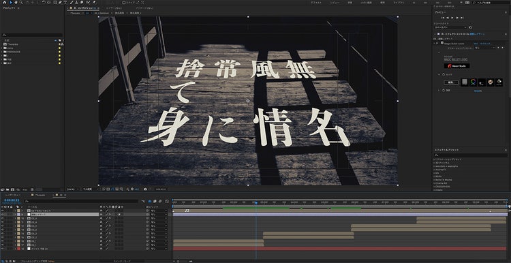Open parent dropdown for layer 18 white solid

158,249
